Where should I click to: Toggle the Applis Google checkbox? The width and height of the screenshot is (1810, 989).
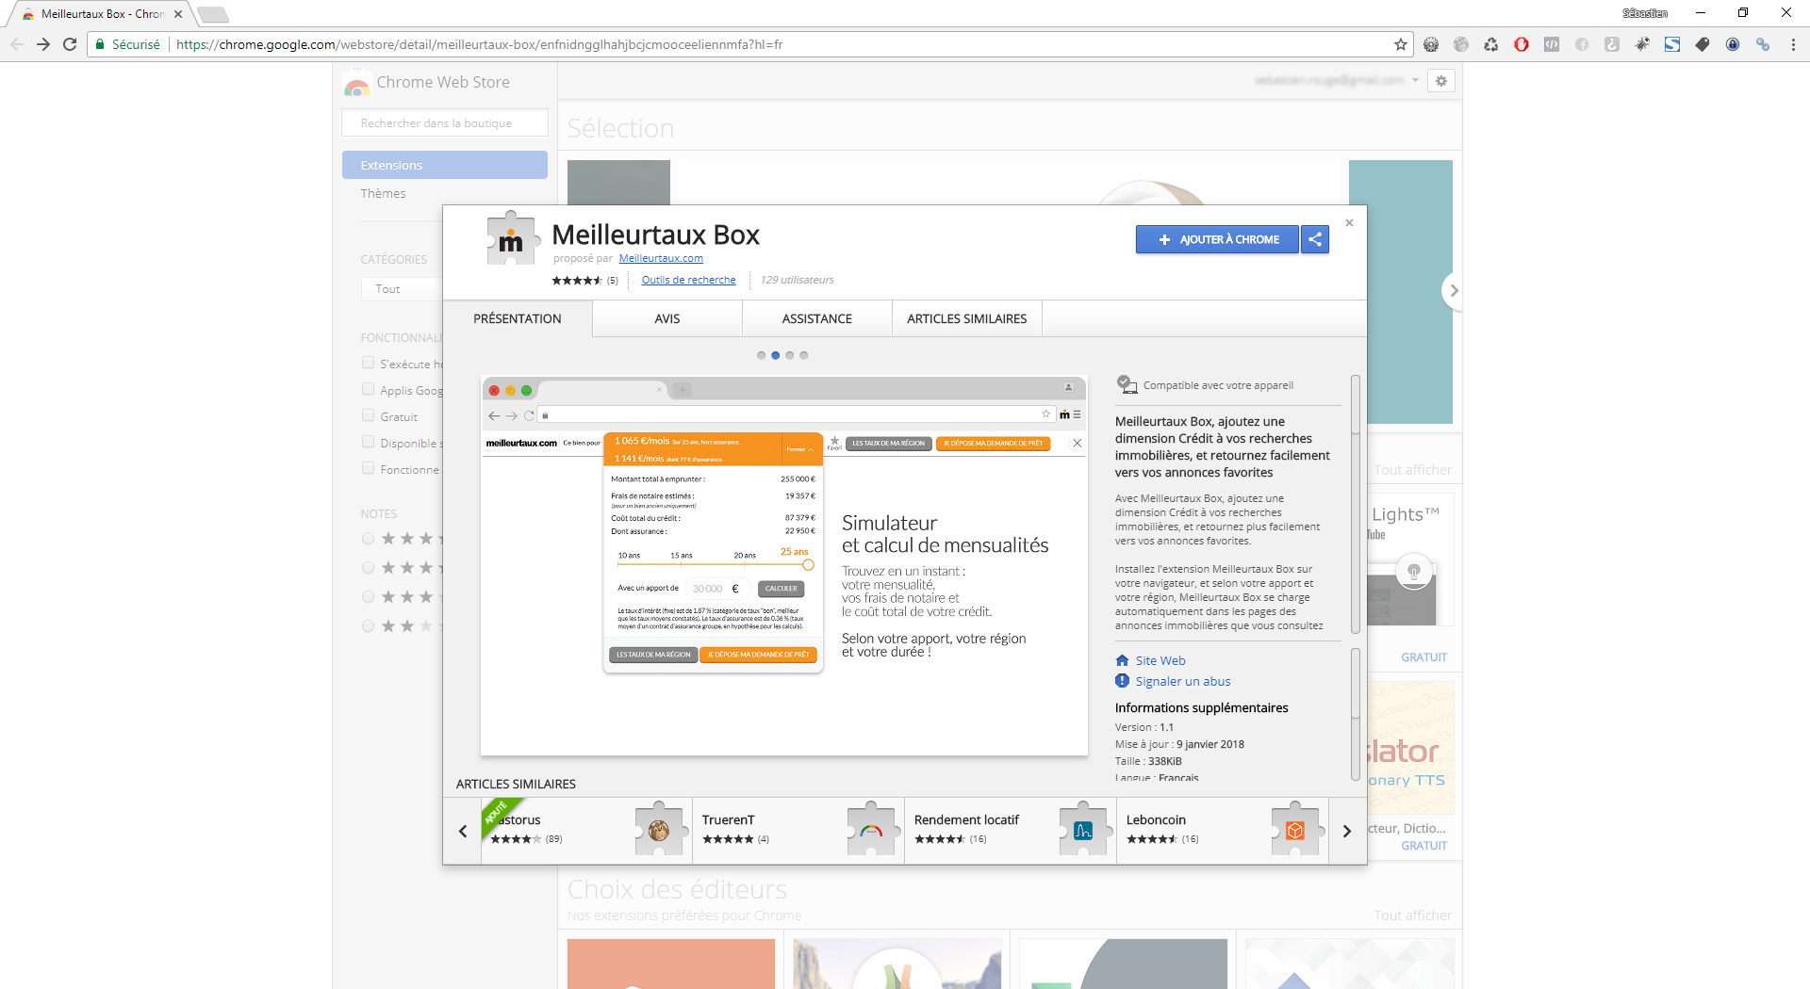click(x=369, y=390)
